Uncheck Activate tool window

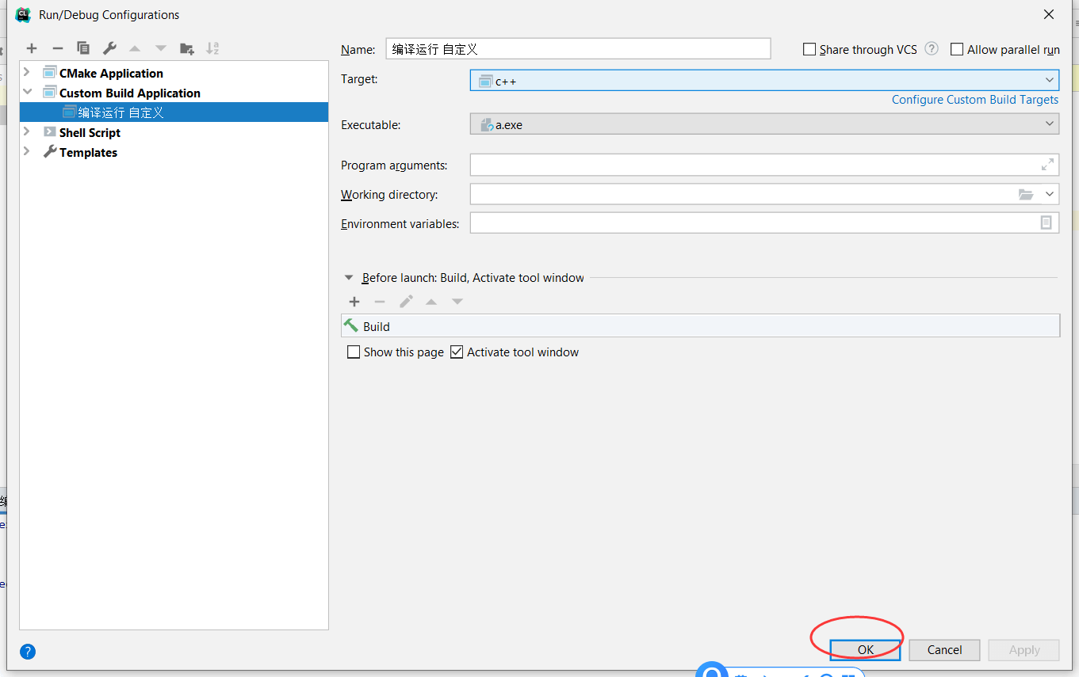pyautogui.click(x=457, y=352)
